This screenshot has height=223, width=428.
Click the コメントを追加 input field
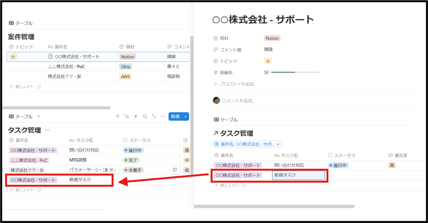pos(238,101)
